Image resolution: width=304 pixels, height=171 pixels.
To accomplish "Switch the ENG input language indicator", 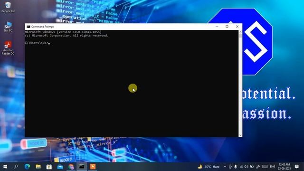I will (x=272, y=167).
